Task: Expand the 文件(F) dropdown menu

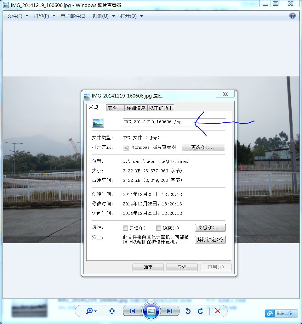Action: tap(18, 16)
